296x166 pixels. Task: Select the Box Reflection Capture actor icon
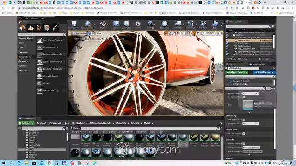[40, 69]
